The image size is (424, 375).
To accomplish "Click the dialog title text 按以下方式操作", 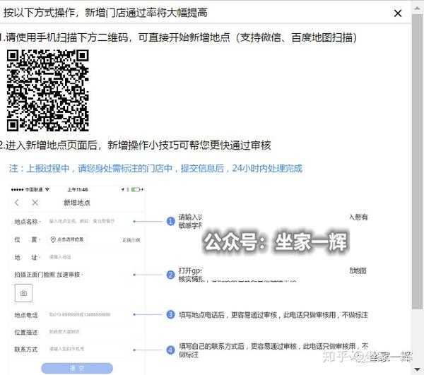I will [x=40, y=13].
